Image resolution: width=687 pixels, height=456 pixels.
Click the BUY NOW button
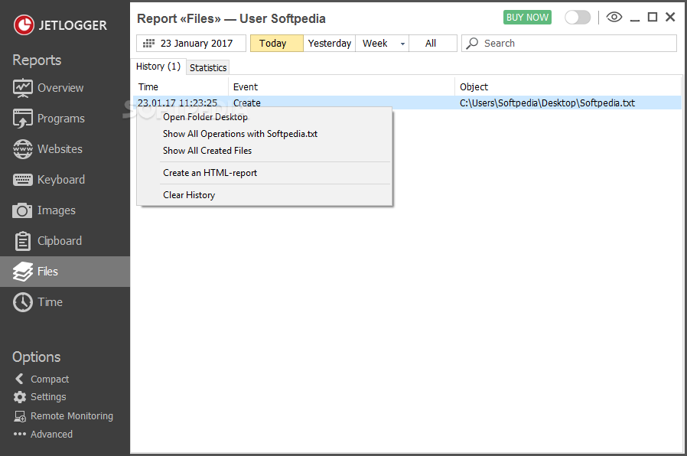(527, 17)
